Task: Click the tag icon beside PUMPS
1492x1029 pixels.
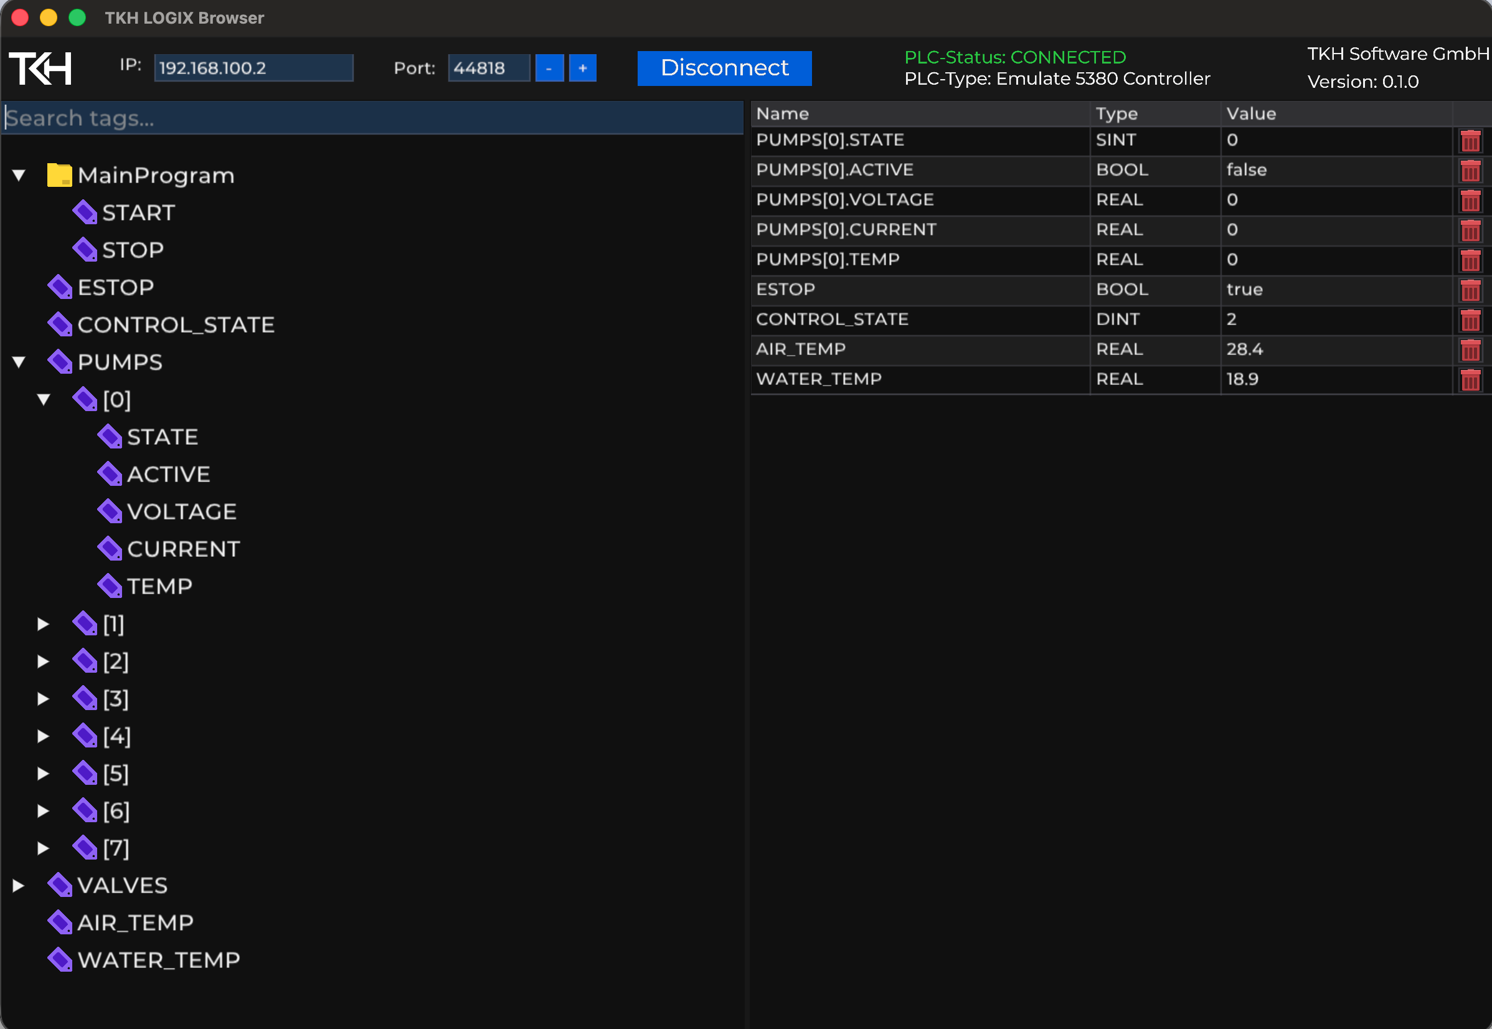Action: pyautogui.click(x=60, y=362)
